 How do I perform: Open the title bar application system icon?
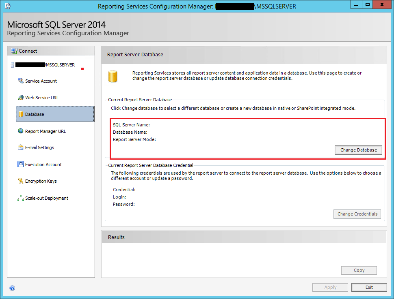8,6
